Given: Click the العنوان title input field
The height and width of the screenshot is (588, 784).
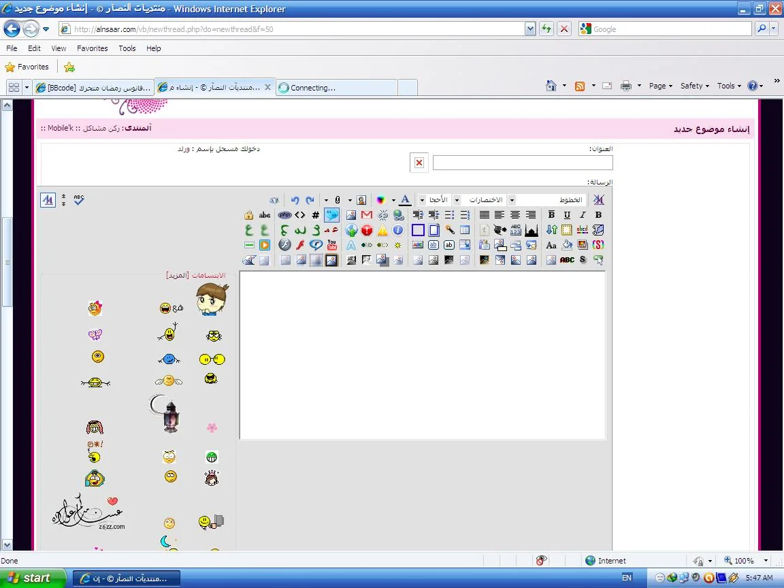Looking at the screenshot, I should 522,163.
